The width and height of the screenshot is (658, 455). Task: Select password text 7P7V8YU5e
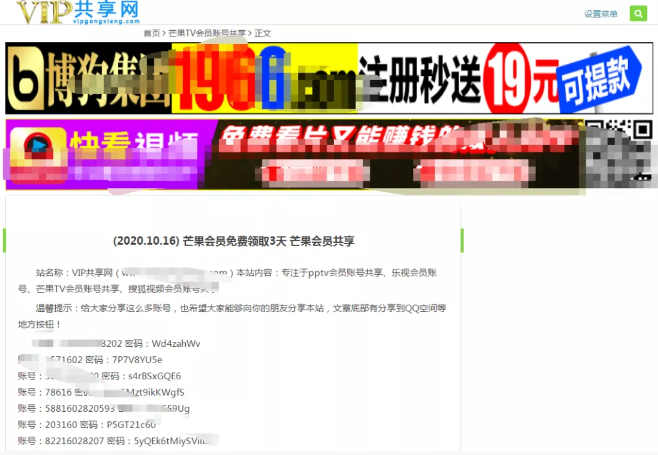137,360
